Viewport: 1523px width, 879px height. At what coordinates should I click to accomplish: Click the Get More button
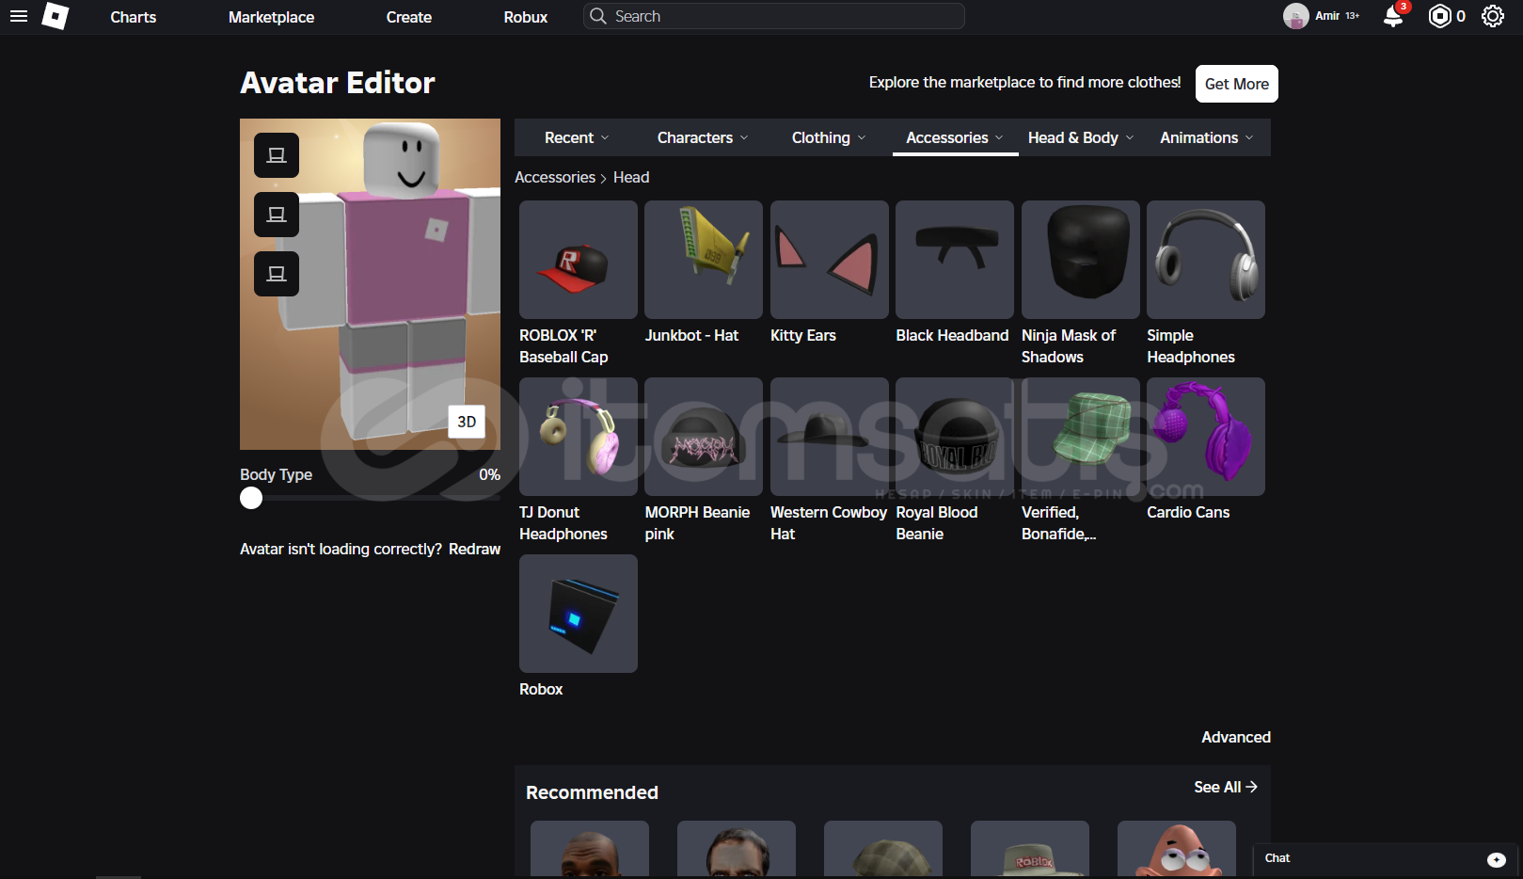pyautogui.click(x=1237, y=84)
